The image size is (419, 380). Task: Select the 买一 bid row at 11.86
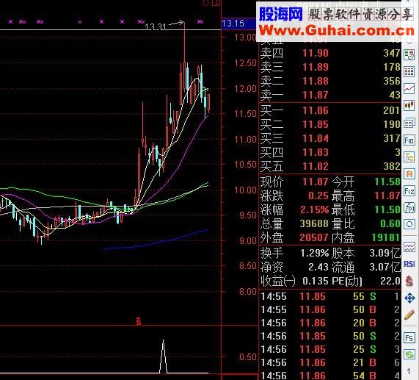330,110
